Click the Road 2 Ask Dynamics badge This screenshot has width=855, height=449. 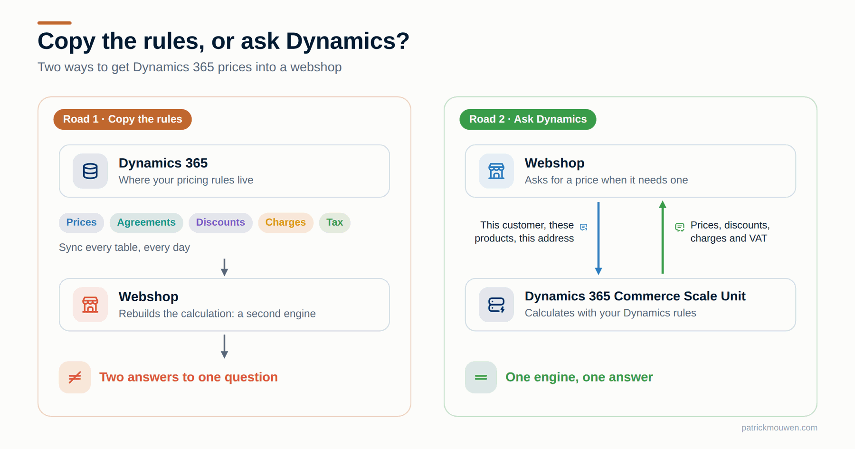[x=528, y=119]
